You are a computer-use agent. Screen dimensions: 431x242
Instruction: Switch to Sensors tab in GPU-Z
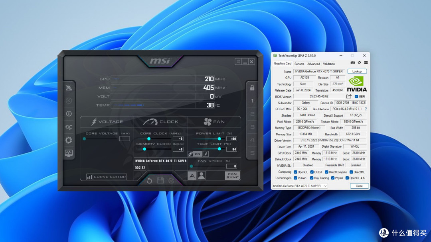tap(299, 64)
